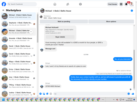Click the quoted reply preview above blue message

113,74
